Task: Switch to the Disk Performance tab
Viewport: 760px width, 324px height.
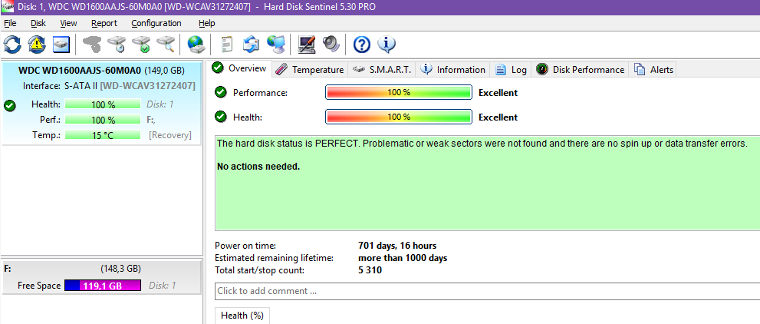Action: coord(581,69)
